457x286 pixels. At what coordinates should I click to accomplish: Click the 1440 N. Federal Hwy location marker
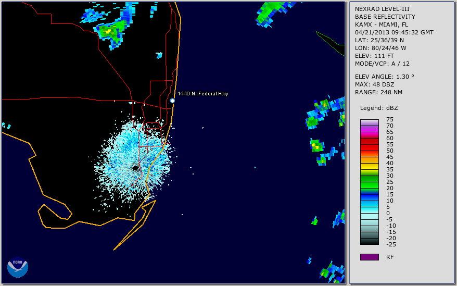point(172,101)
